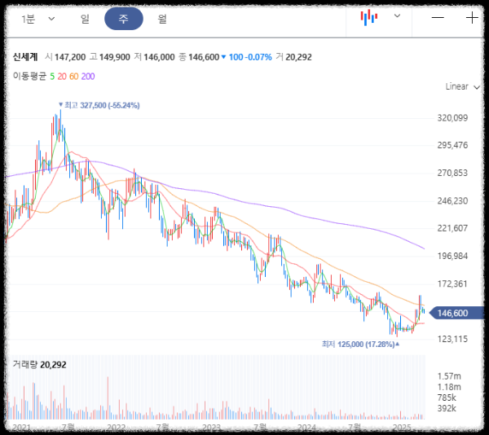Screen dimensions: 489x435
Task: Click the 저 146,000 low price value
Action: point(154,57)
